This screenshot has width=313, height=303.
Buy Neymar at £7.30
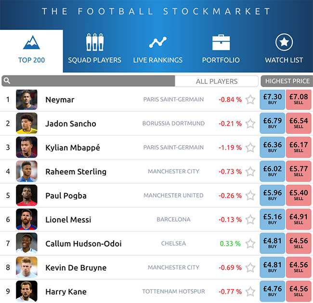(x=272, y=99)
